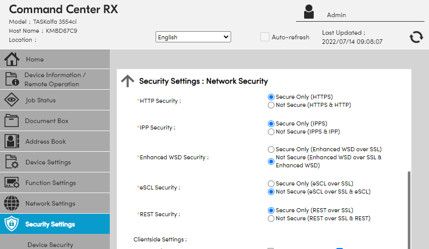Click the Address Book icon
Viewport: 429px width, 249px height.
[x=12, y=141]
